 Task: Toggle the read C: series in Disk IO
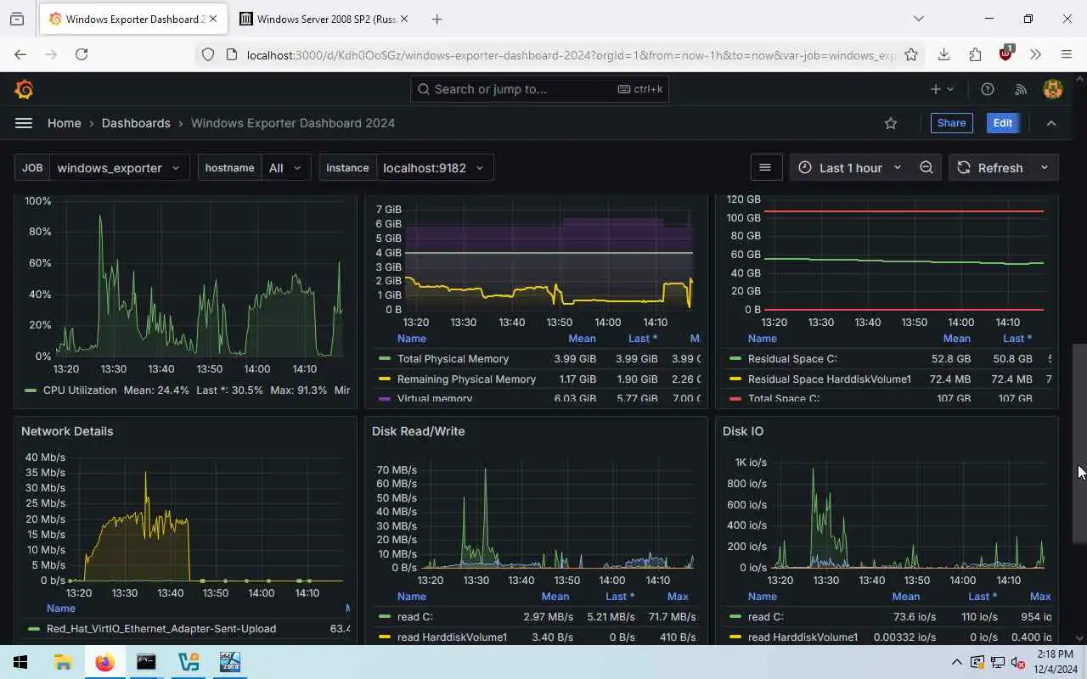[x=756, y=617]
